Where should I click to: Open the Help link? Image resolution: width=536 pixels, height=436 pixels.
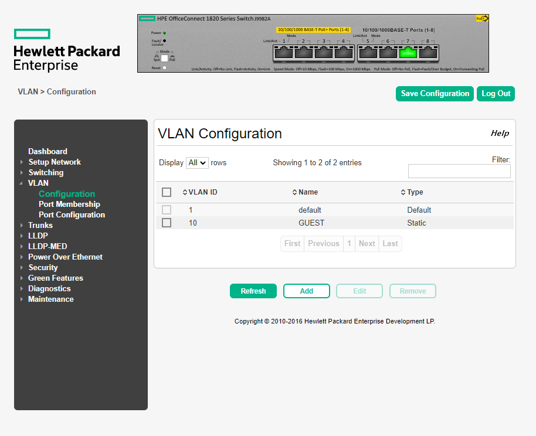click(x=500, y=133)
